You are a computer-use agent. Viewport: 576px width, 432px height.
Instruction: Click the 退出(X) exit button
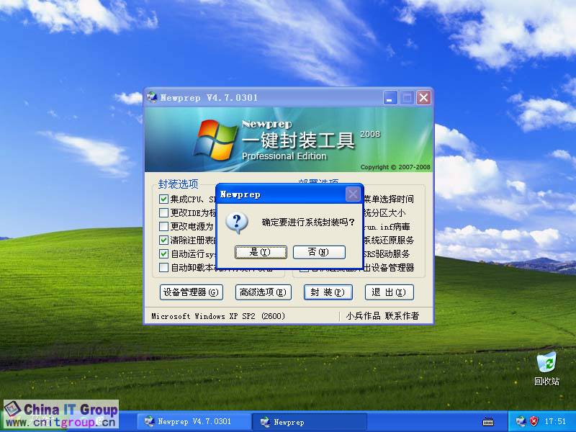click(390, 292)
